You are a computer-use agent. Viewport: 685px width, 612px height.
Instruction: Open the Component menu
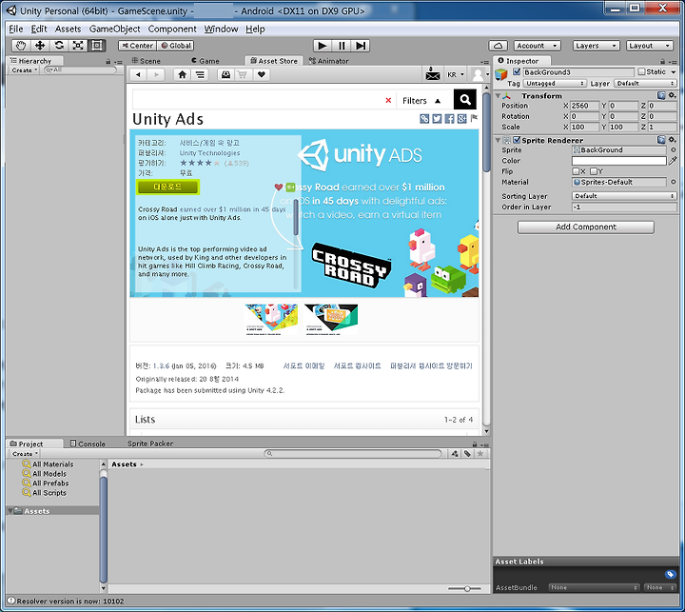(172, 29)
